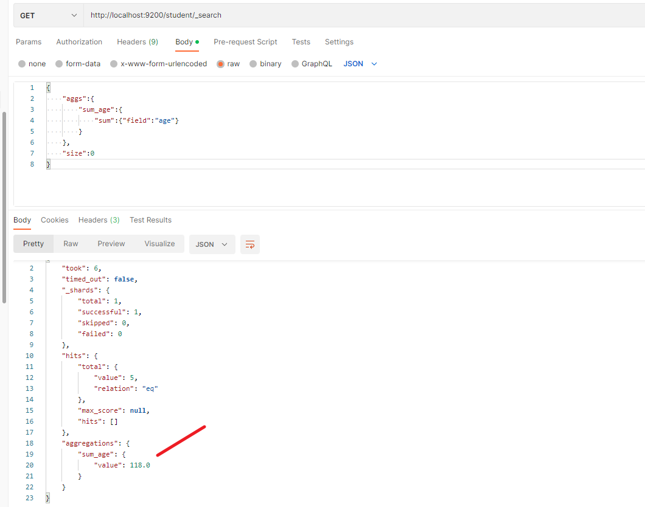This screenshot has height=507, width=645.
Task: Click the "value": 118.0 response line
Action: tap(122, 465)
